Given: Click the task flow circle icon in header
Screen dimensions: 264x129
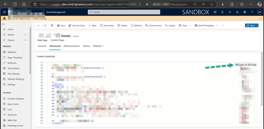Looking at the screenshot, I should (215, 12).
